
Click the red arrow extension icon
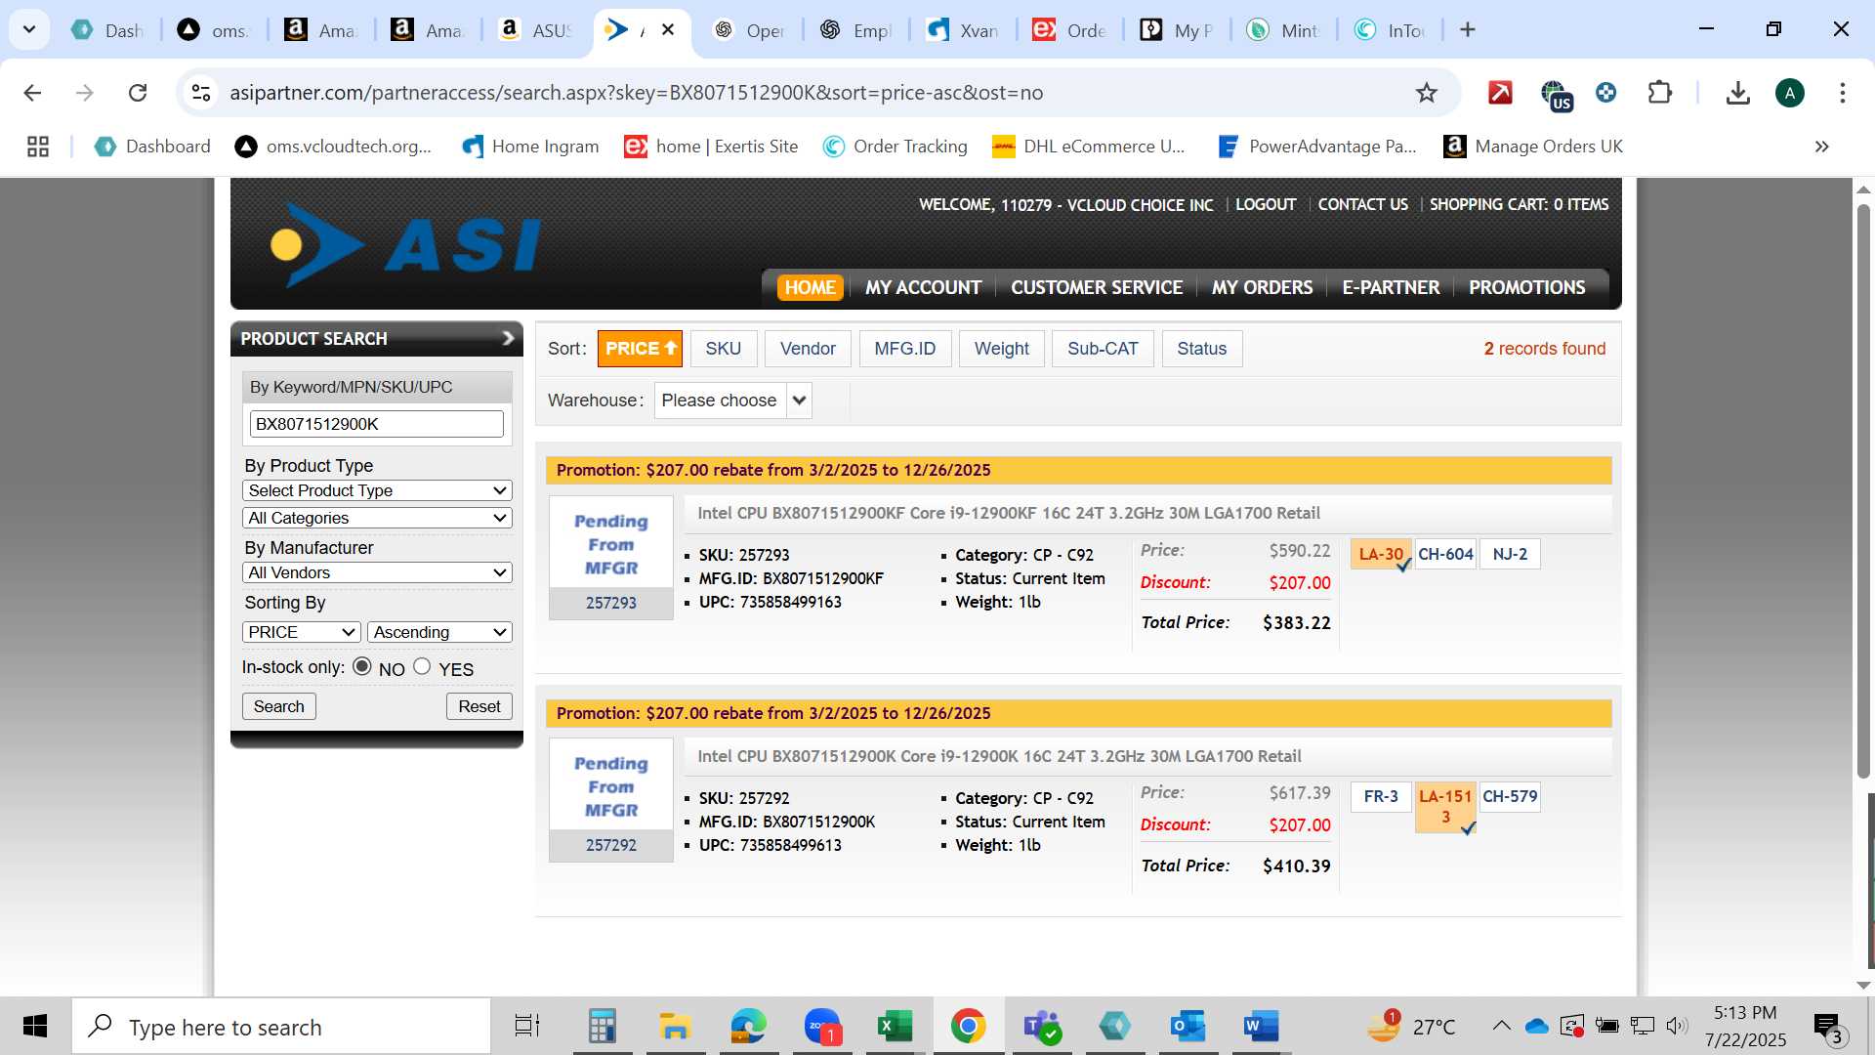click(1500, 93)
